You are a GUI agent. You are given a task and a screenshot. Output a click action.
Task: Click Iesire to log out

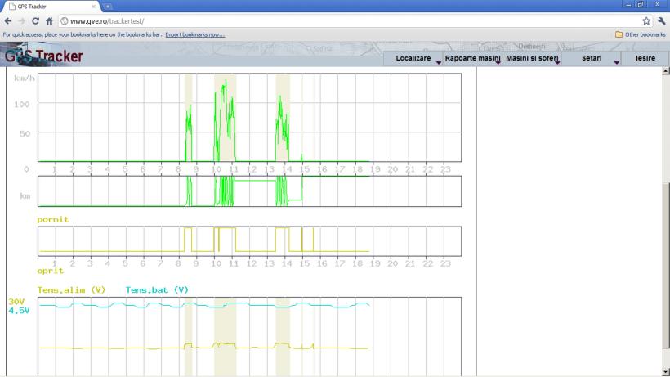[x=645, y=59]
